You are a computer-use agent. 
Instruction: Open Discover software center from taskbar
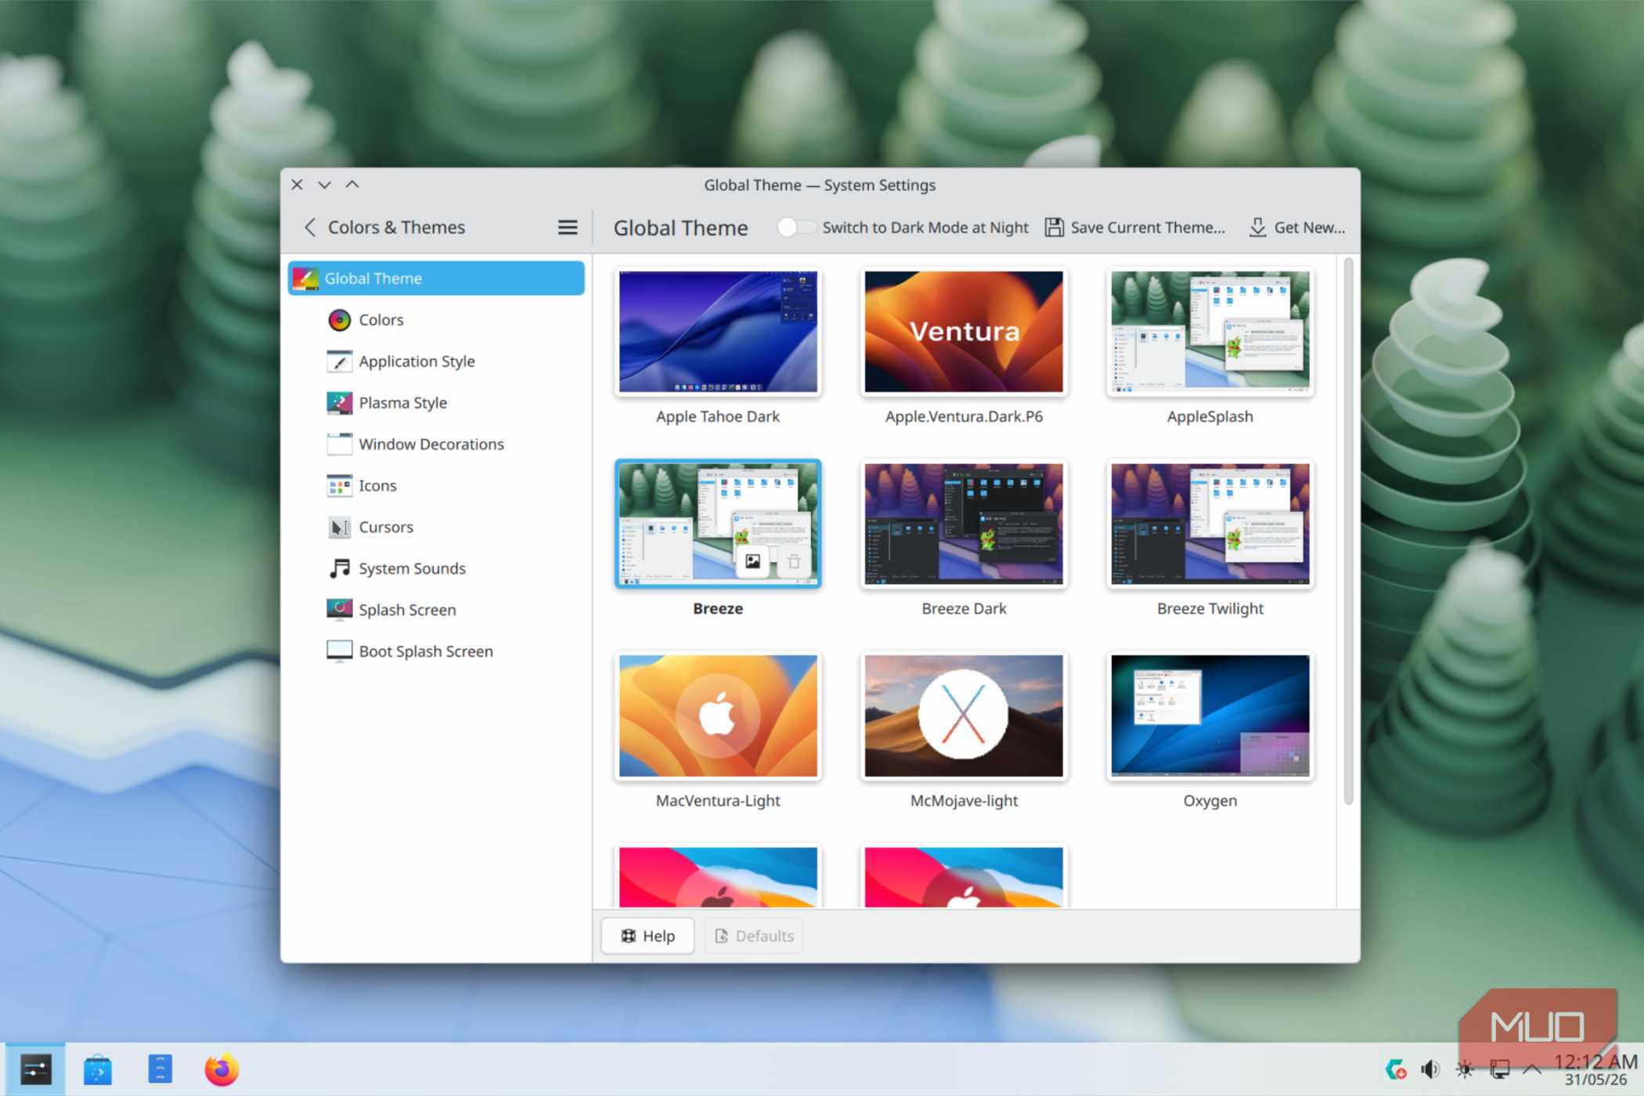(x=98, y=1070)
